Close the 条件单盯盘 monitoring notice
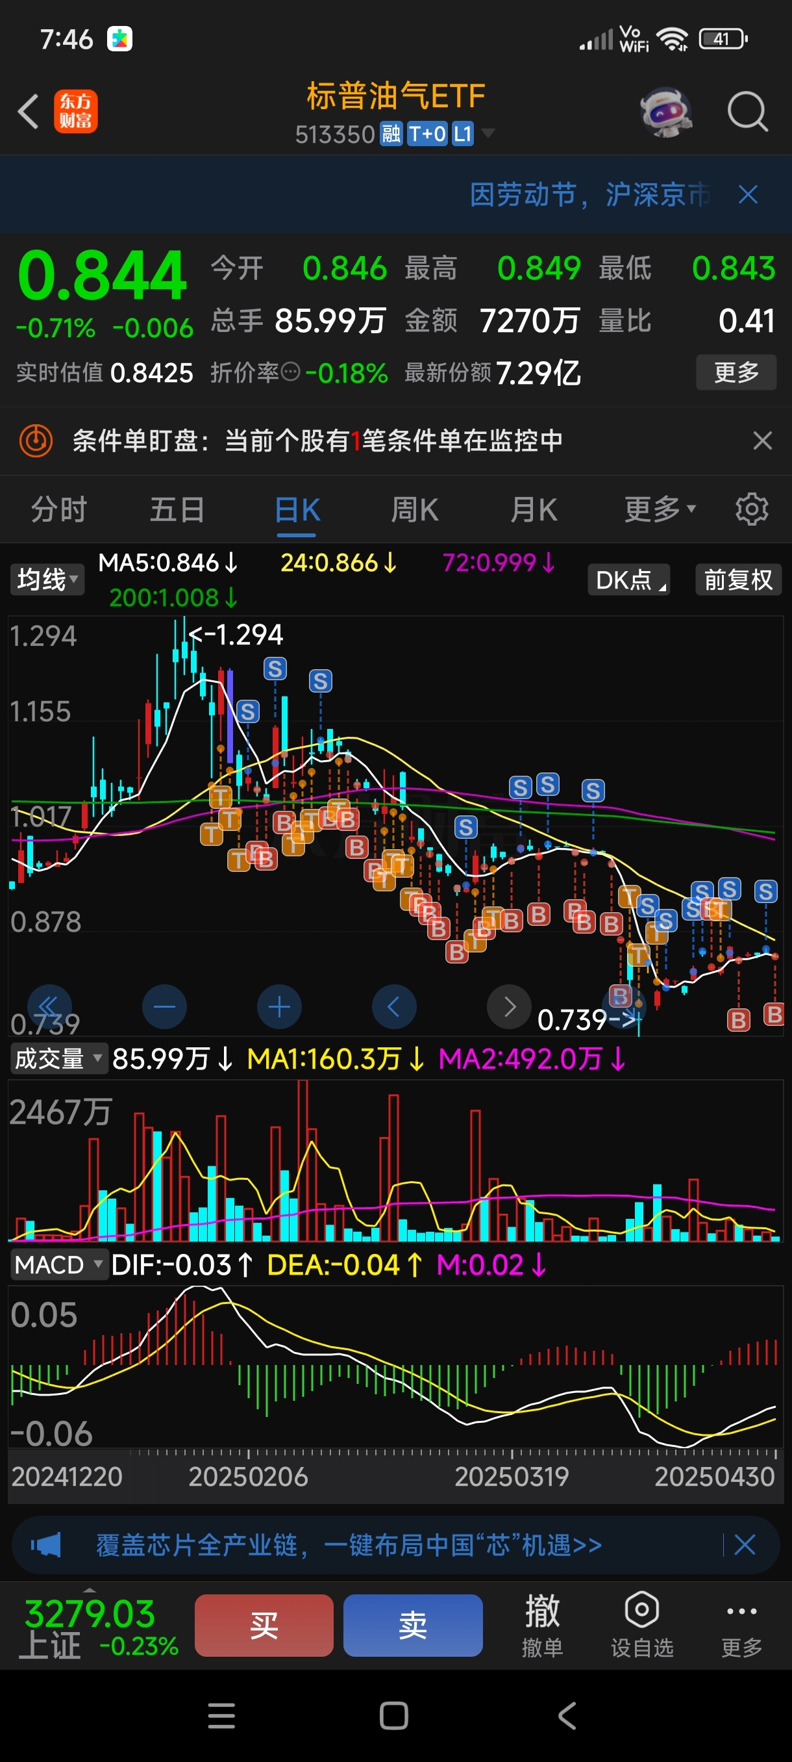Image resolution: width=792 pixels, height=1762 pixels. (x=763, y=440)
